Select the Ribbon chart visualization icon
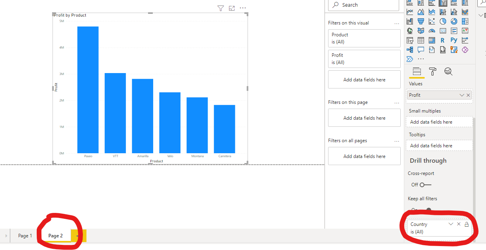 pyautogui.click(x=465, y=12)
